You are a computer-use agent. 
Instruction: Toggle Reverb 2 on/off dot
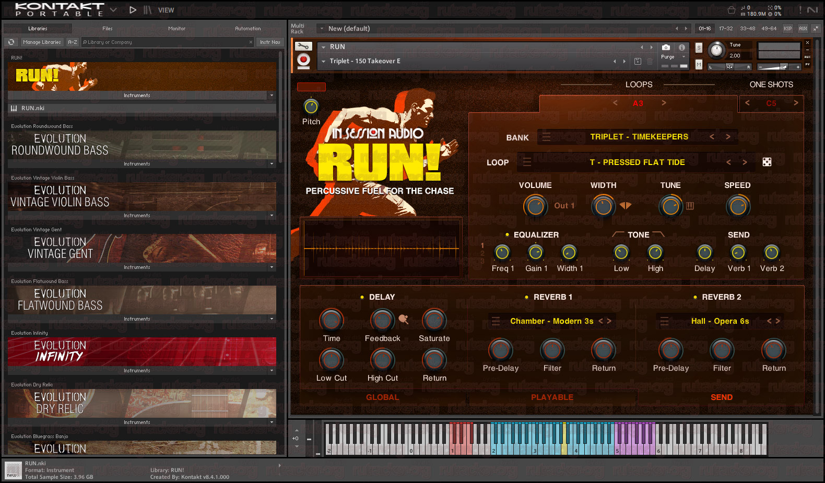695,297
